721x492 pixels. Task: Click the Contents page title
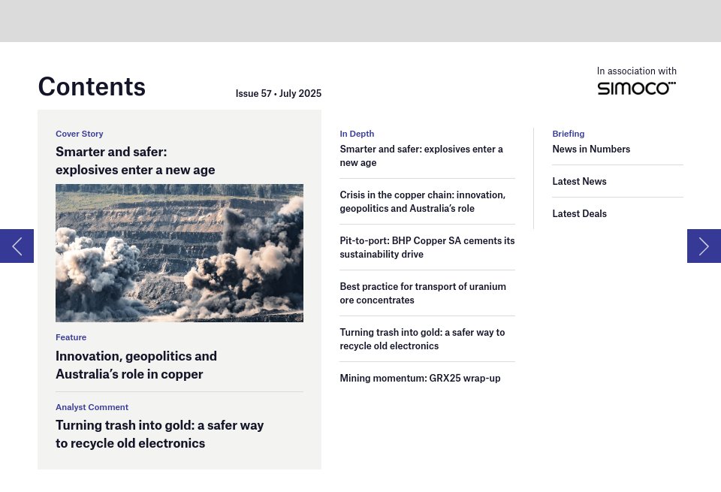(x=92, y=86)
